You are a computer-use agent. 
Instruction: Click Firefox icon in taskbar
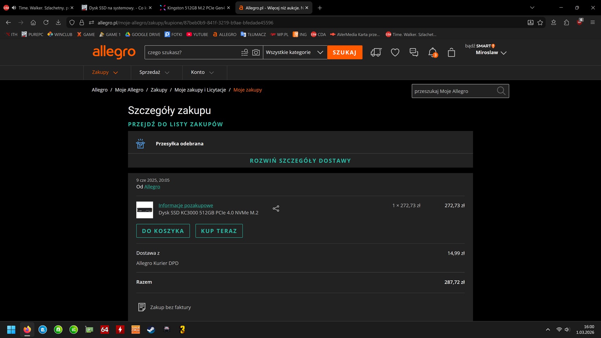coord(27,330)
